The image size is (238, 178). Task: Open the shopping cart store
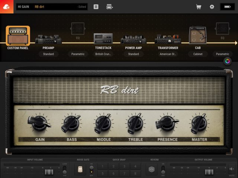click(199, 7)
